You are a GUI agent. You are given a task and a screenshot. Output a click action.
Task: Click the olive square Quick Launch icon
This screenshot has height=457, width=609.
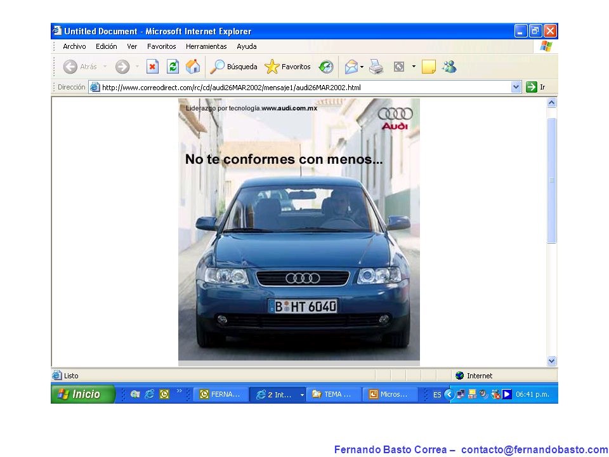tap(164, 394)
